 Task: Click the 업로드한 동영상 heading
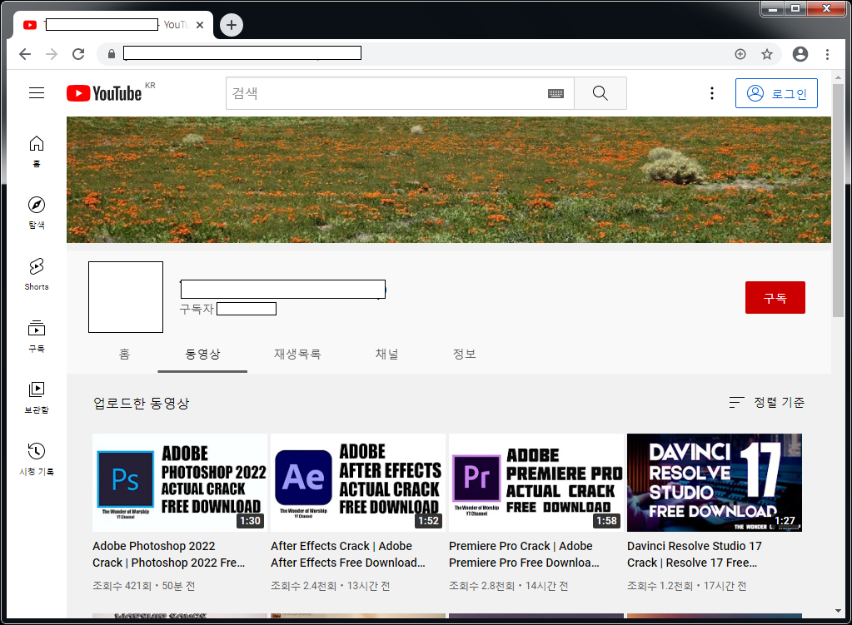click(142, 404)
